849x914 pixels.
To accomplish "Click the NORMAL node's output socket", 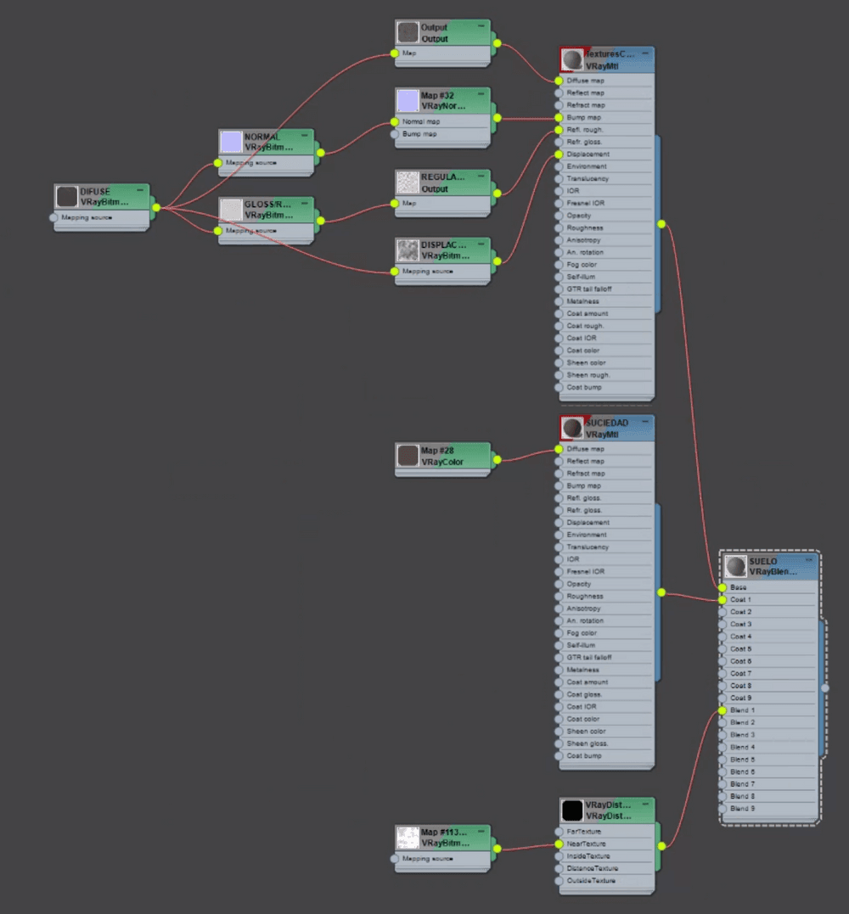I will [x=321, y=153].
